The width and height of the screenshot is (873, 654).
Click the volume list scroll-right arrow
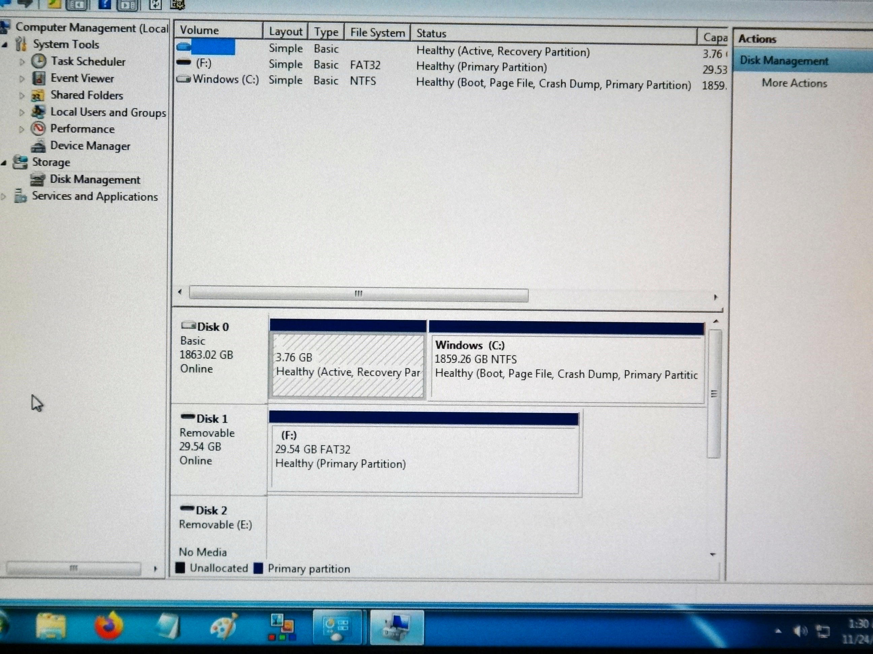tap(715, 297)
